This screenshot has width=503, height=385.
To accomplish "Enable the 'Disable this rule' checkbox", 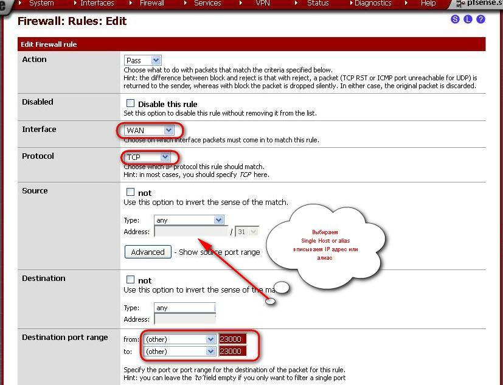I will click(130, 103).
